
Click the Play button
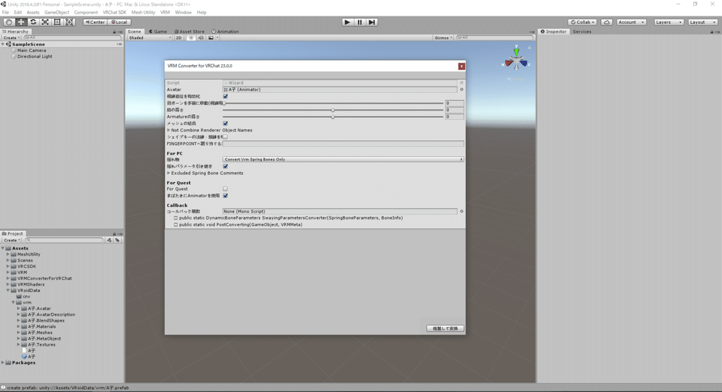point(347,22)
